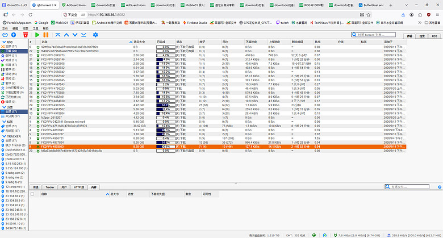This screenshot has width=443, height=238.
Task: Sort by the 下载速度 column header
Action: tap(256, 42)
